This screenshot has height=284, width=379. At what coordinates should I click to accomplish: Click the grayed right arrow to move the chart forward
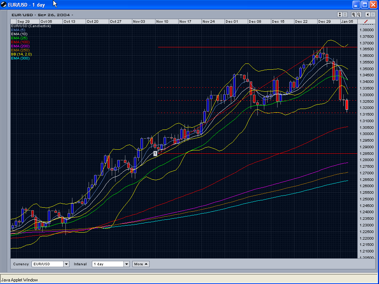373,14
